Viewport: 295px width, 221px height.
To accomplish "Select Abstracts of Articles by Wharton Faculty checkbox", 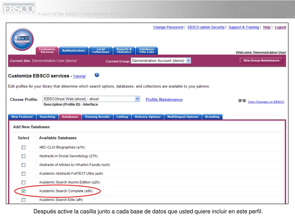I will coord(24,165).
